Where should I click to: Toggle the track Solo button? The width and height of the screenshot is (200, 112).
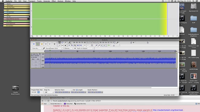[x=38, y=59]
